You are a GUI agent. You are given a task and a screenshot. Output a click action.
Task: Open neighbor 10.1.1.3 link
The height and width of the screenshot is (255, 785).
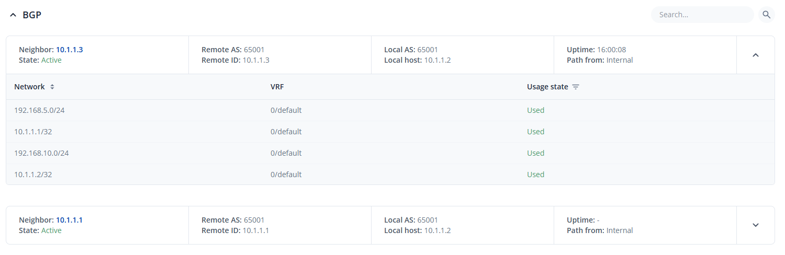tap(69, 50)
